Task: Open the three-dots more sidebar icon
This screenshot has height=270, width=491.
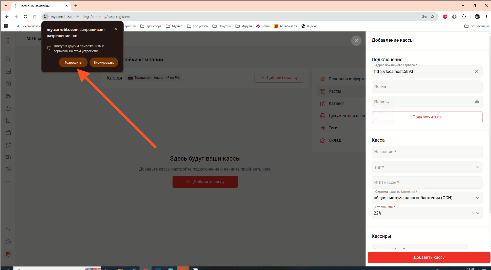Action: (x=8, y=182)
